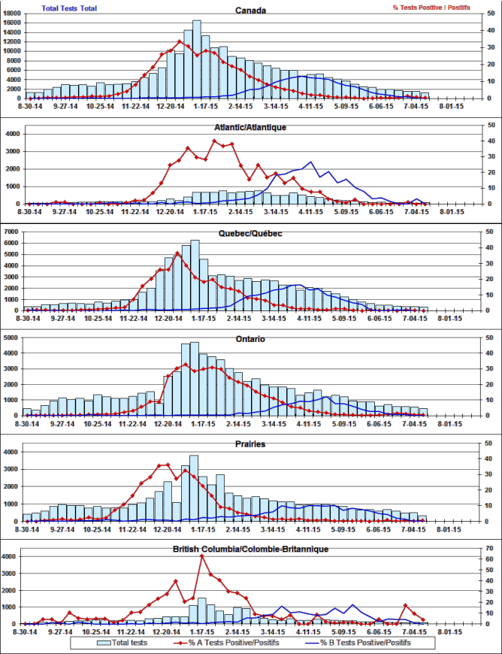This screenshot has height=654, width=502.
Task: Click the tallest bar in the Canada chart
Action: click(x=197, y=59)
